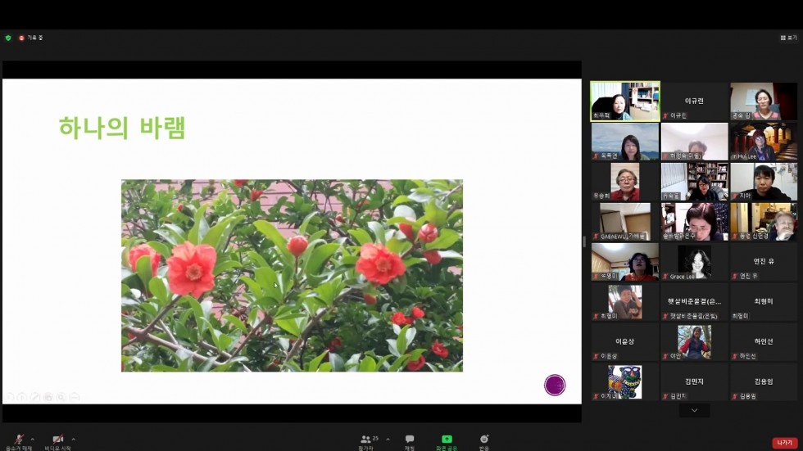Open the Reactions menu
Screen dimensions: 803x451
[x=484, y=440]
